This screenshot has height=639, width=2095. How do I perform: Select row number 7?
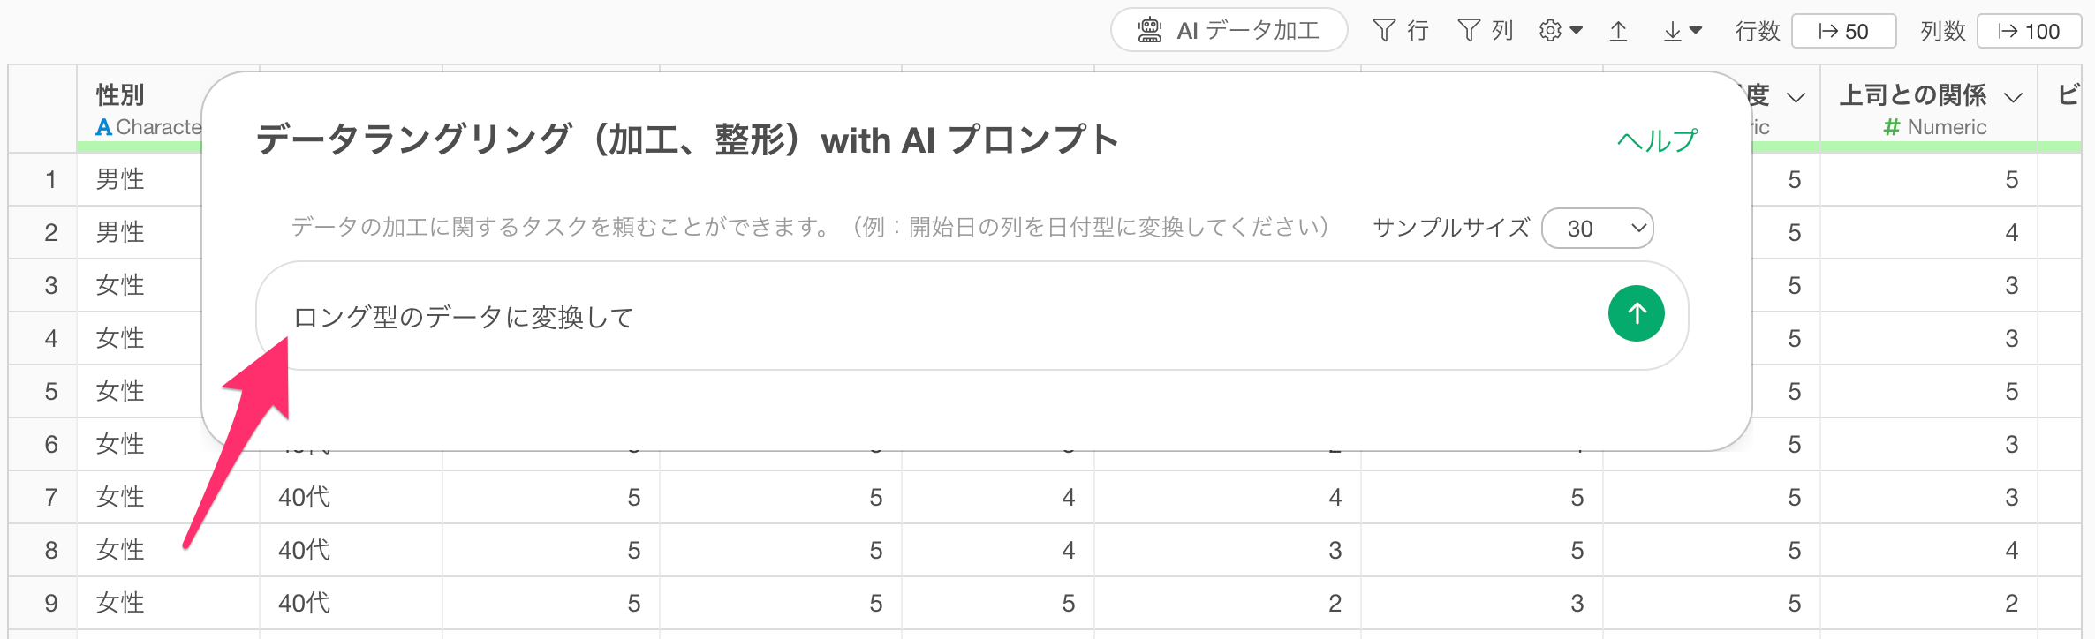point(51,497)
